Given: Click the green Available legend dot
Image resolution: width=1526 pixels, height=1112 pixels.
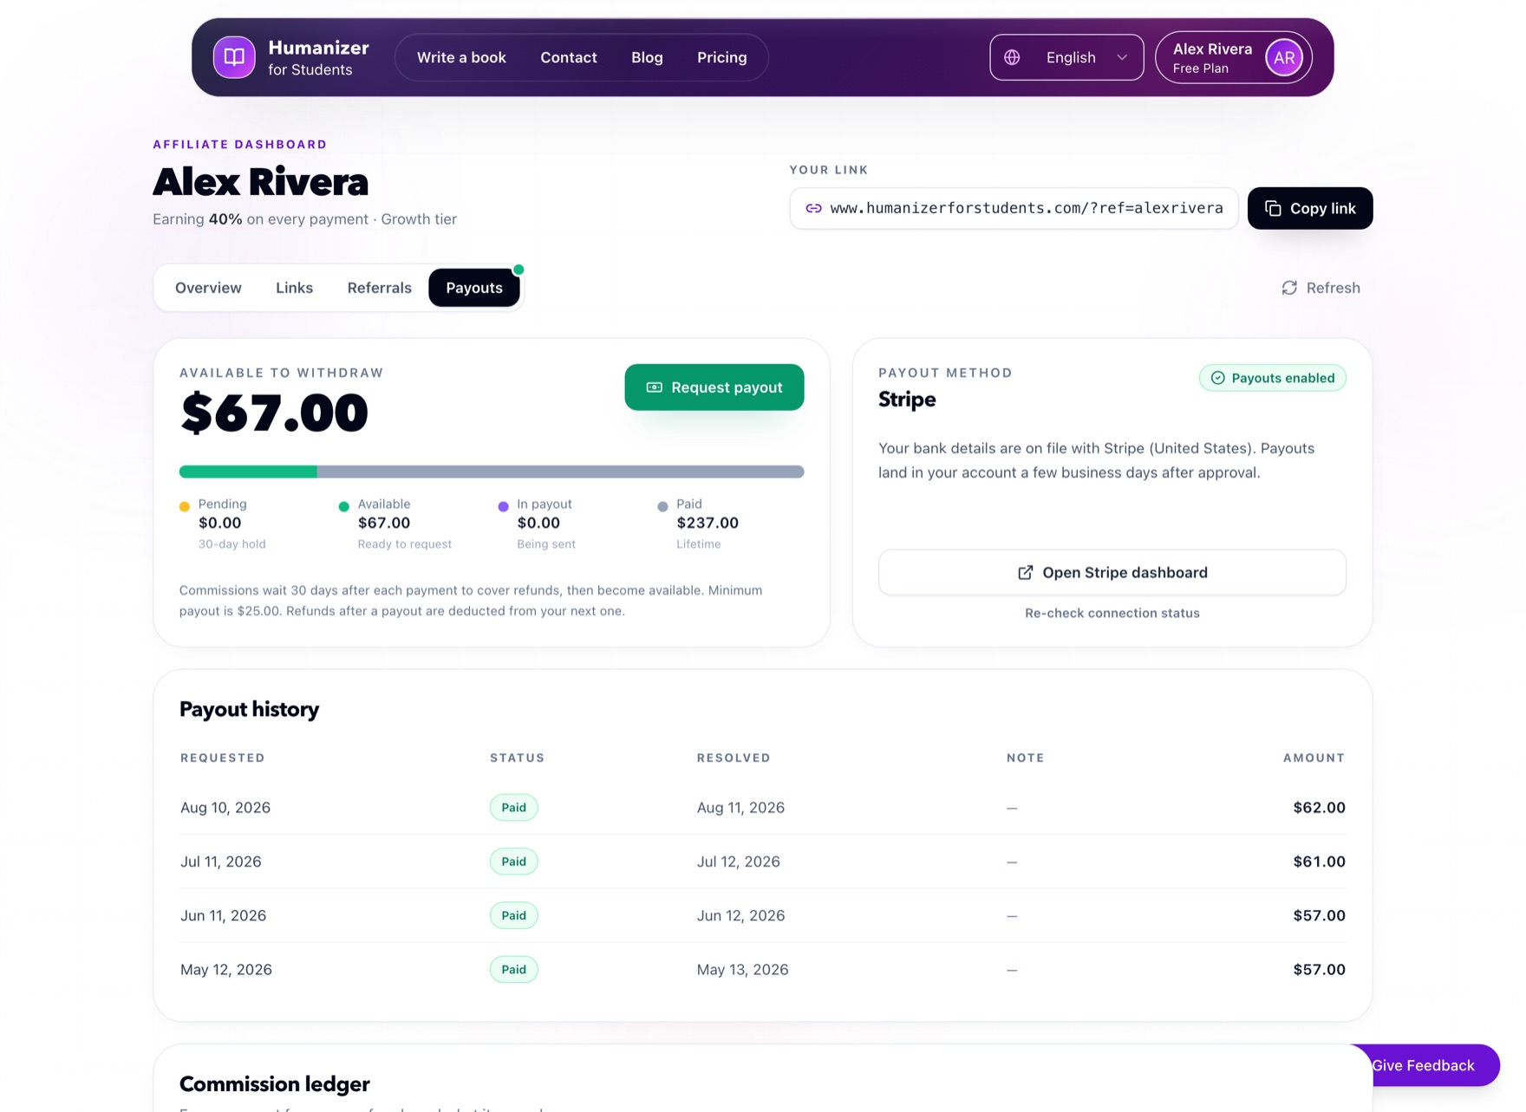Looking at the screenshot, I should (x=343, y=506).
